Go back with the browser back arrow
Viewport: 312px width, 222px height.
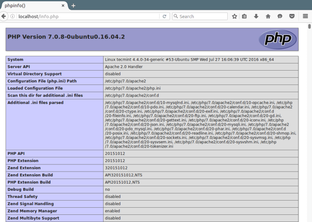click(x=4, y=16)
